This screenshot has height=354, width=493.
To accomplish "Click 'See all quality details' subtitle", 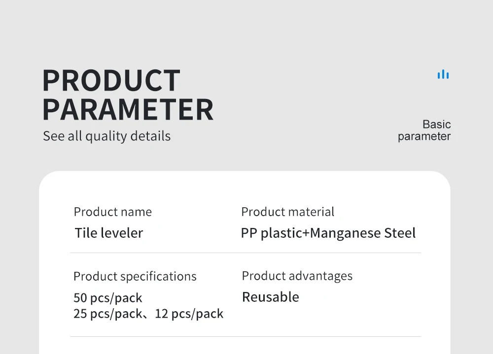I will click(x=107, y=136).
